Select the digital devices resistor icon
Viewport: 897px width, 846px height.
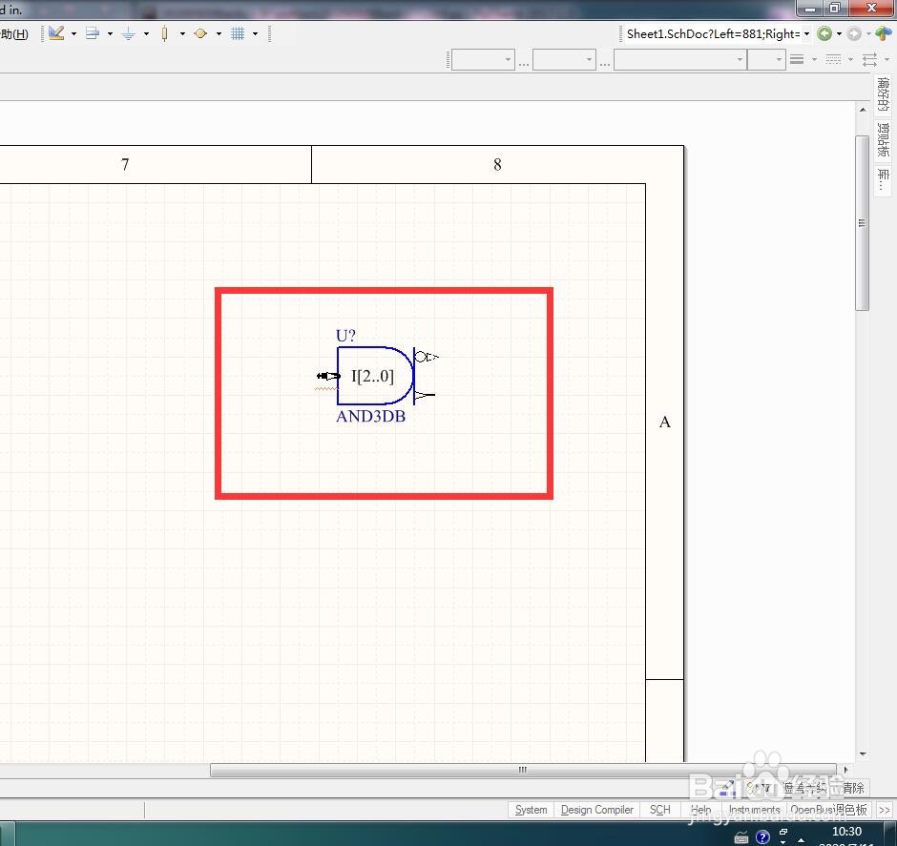165,33
